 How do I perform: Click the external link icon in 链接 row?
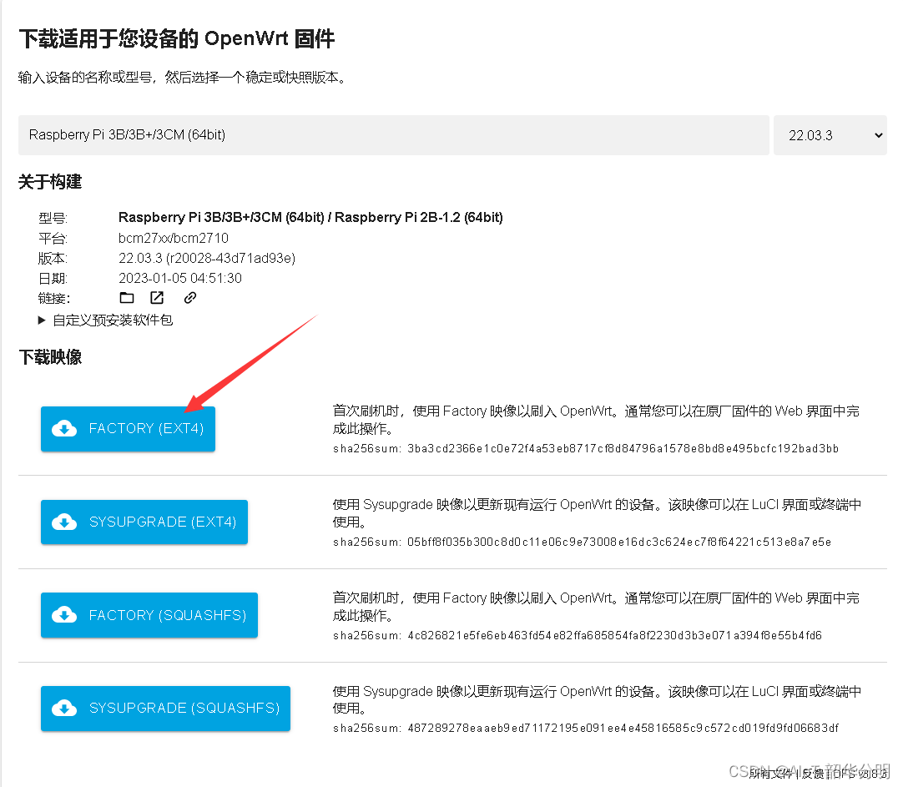pos(157,297)
